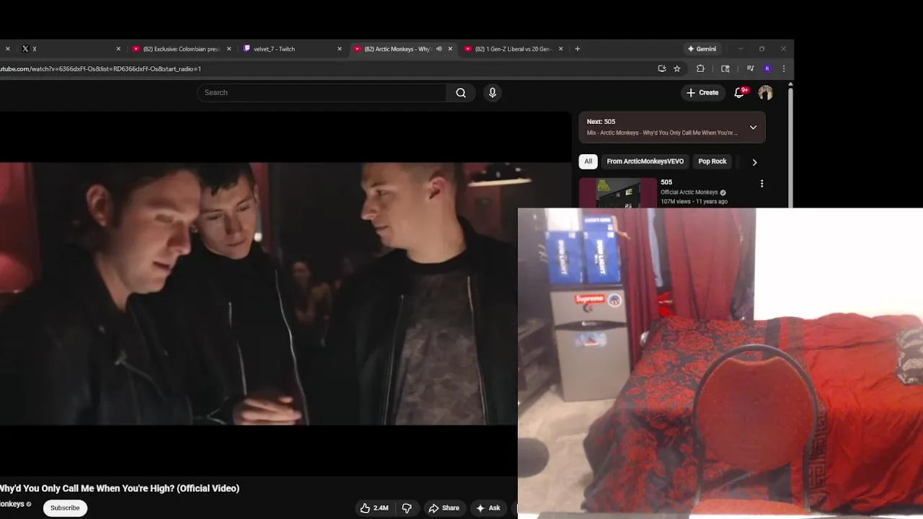923x519 pixels.
Task: Open the media controls icon in toolbar
Action: click(751, 68)
